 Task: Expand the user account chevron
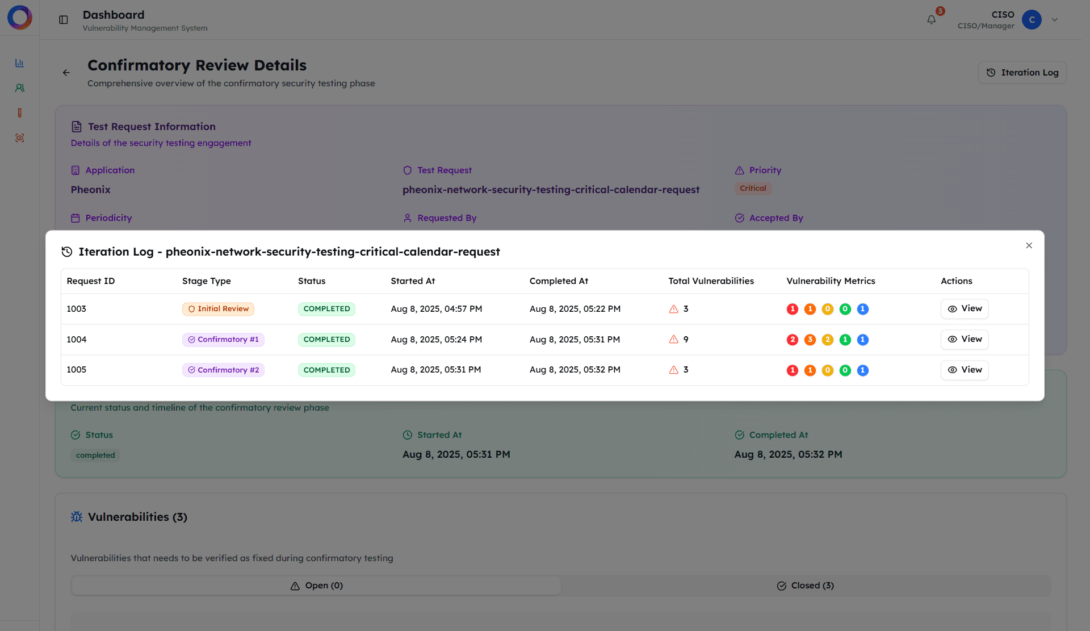[1055, 20]
